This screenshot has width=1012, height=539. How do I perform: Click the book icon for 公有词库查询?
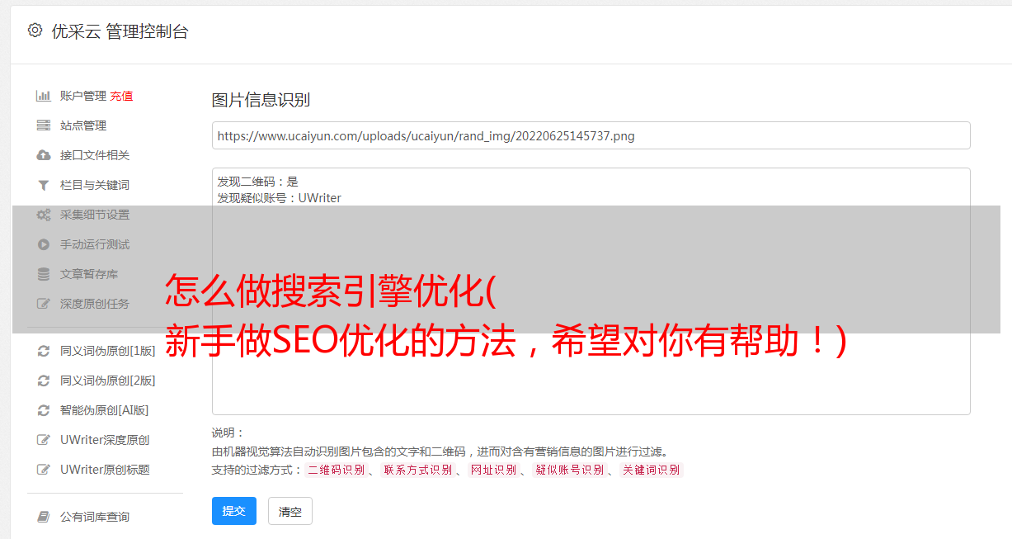[44, 517]
